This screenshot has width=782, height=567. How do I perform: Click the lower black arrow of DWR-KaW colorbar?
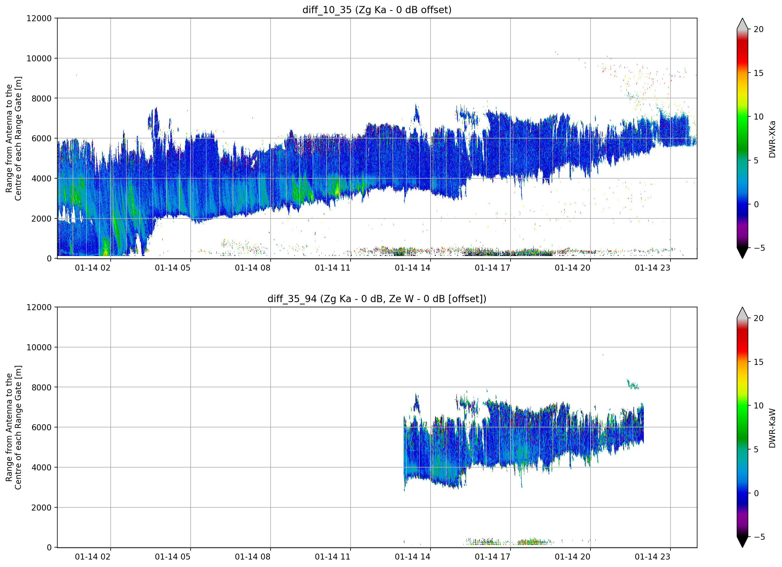(x=742, y=542)
